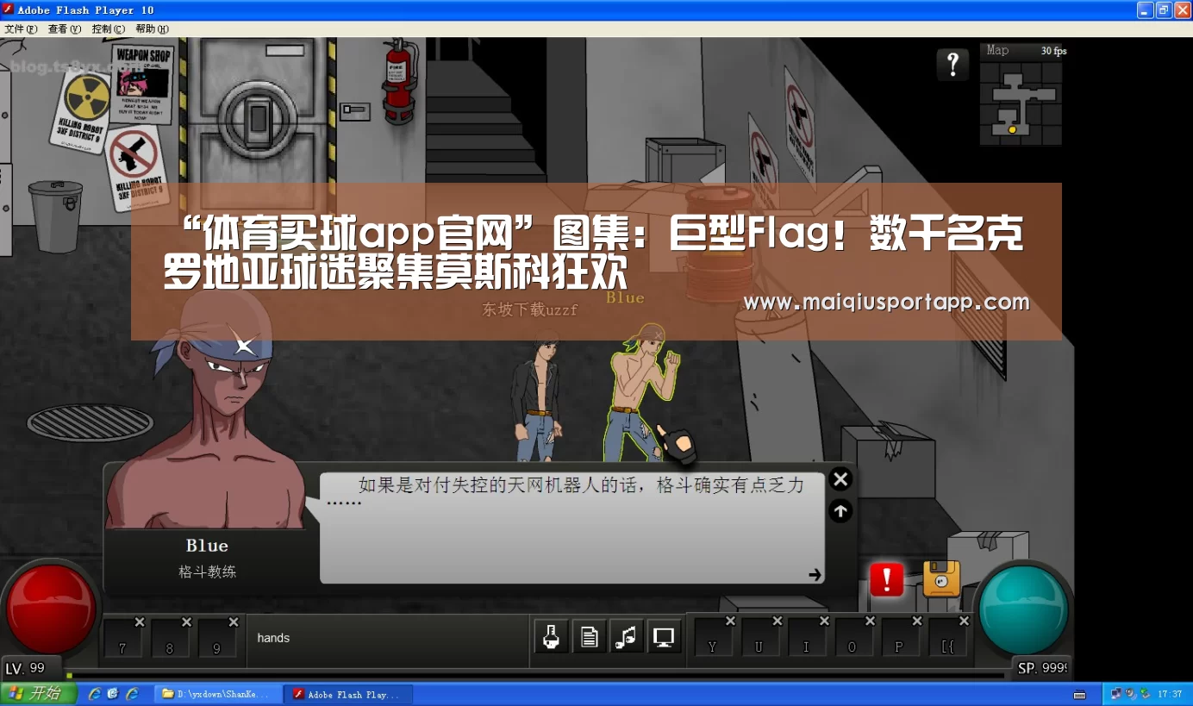The height and width of the screenshot is (706, 1193).
Task: Select hotkey slot O
Action: click(853, 639)
